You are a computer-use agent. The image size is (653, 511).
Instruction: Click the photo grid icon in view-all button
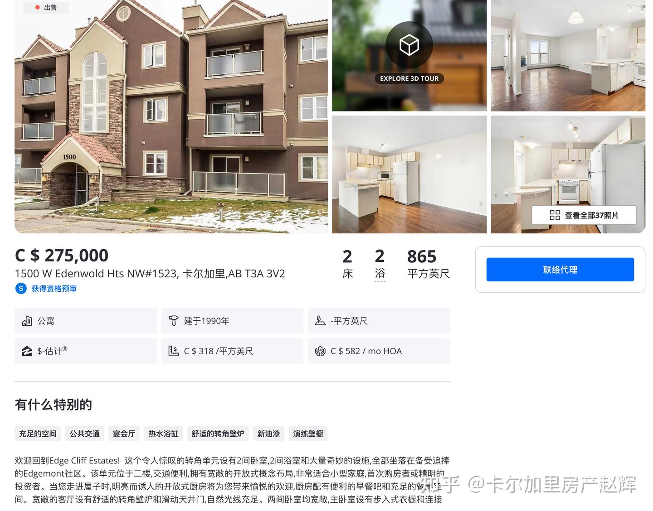click(555, 215)
